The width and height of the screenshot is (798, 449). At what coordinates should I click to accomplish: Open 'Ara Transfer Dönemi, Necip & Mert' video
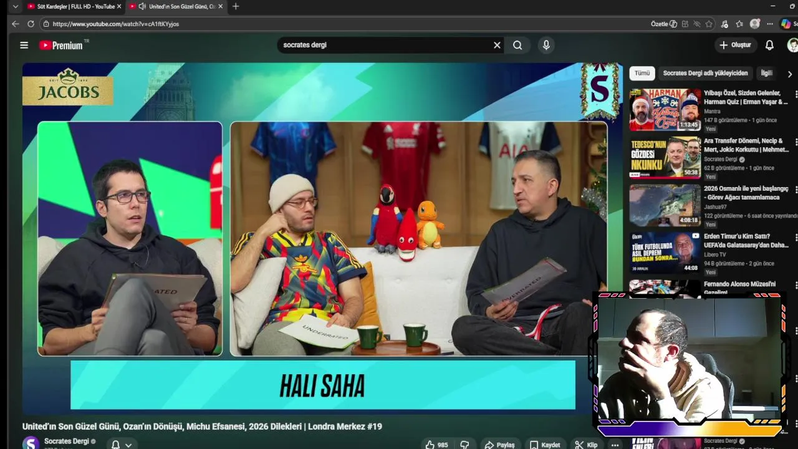coord(746,145)
